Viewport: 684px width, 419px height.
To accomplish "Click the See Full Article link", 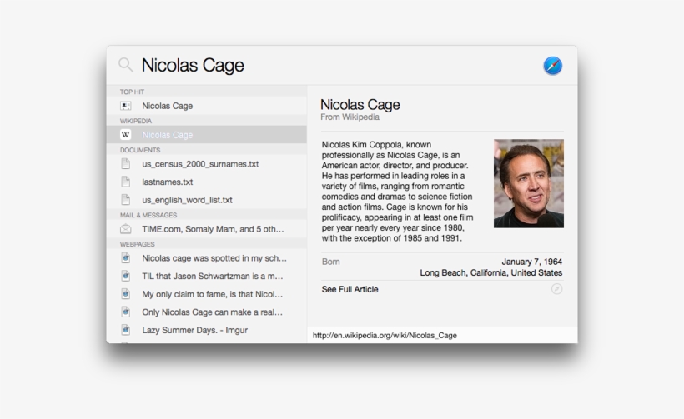I will (x=350, y=289).
